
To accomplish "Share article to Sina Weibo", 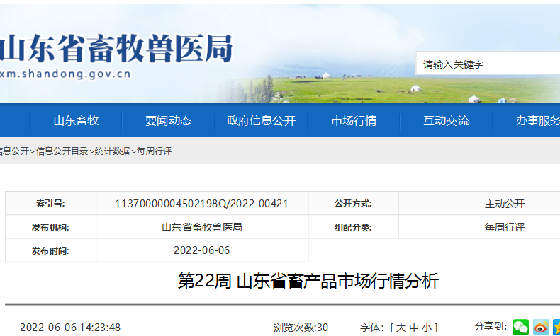I will (x=541, y=327).
